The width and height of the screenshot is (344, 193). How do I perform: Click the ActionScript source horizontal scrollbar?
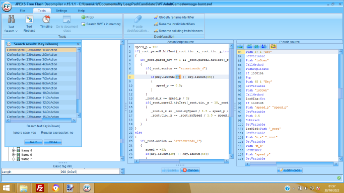[182, 161]
